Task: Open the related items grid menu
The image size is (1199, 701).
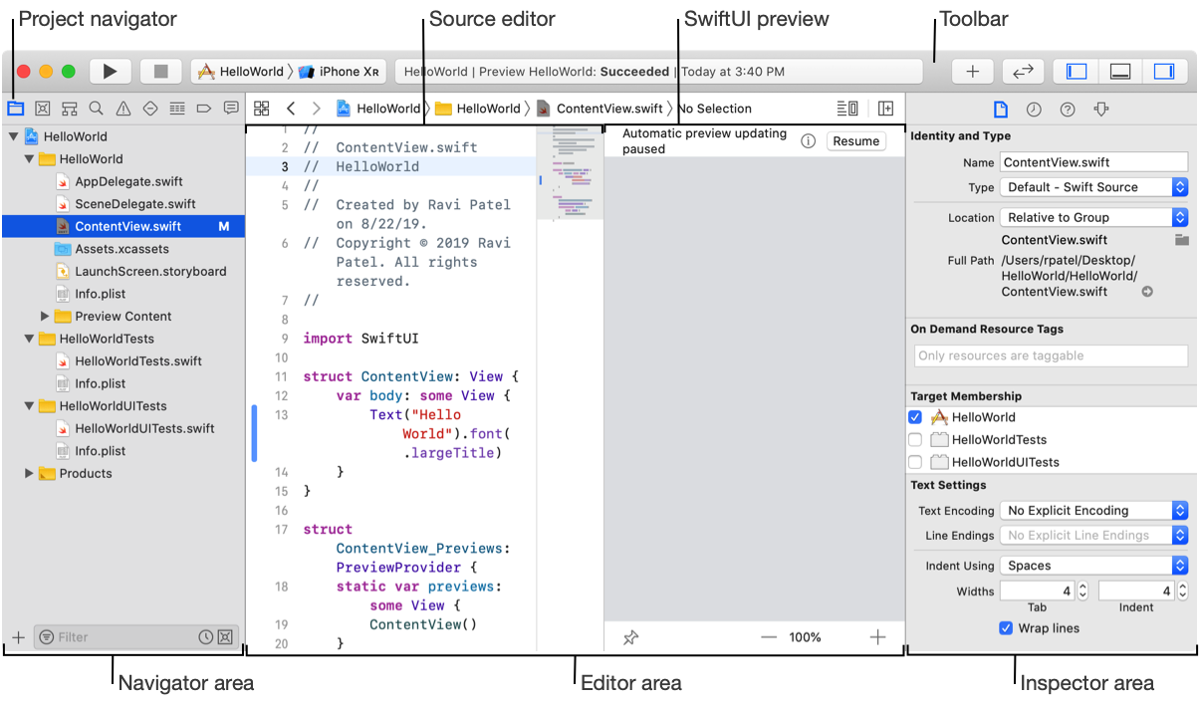Action: [262, 109]
